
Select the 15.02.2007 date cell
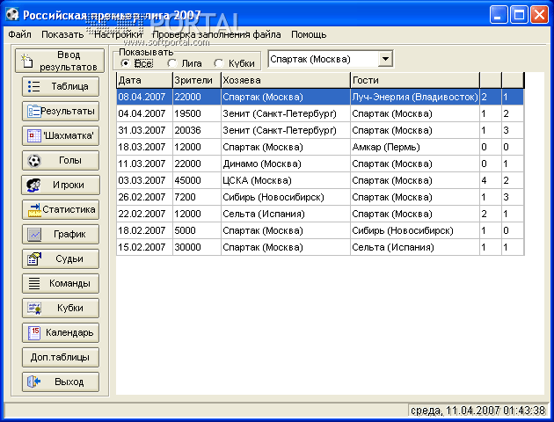click(x=144, y=247)
